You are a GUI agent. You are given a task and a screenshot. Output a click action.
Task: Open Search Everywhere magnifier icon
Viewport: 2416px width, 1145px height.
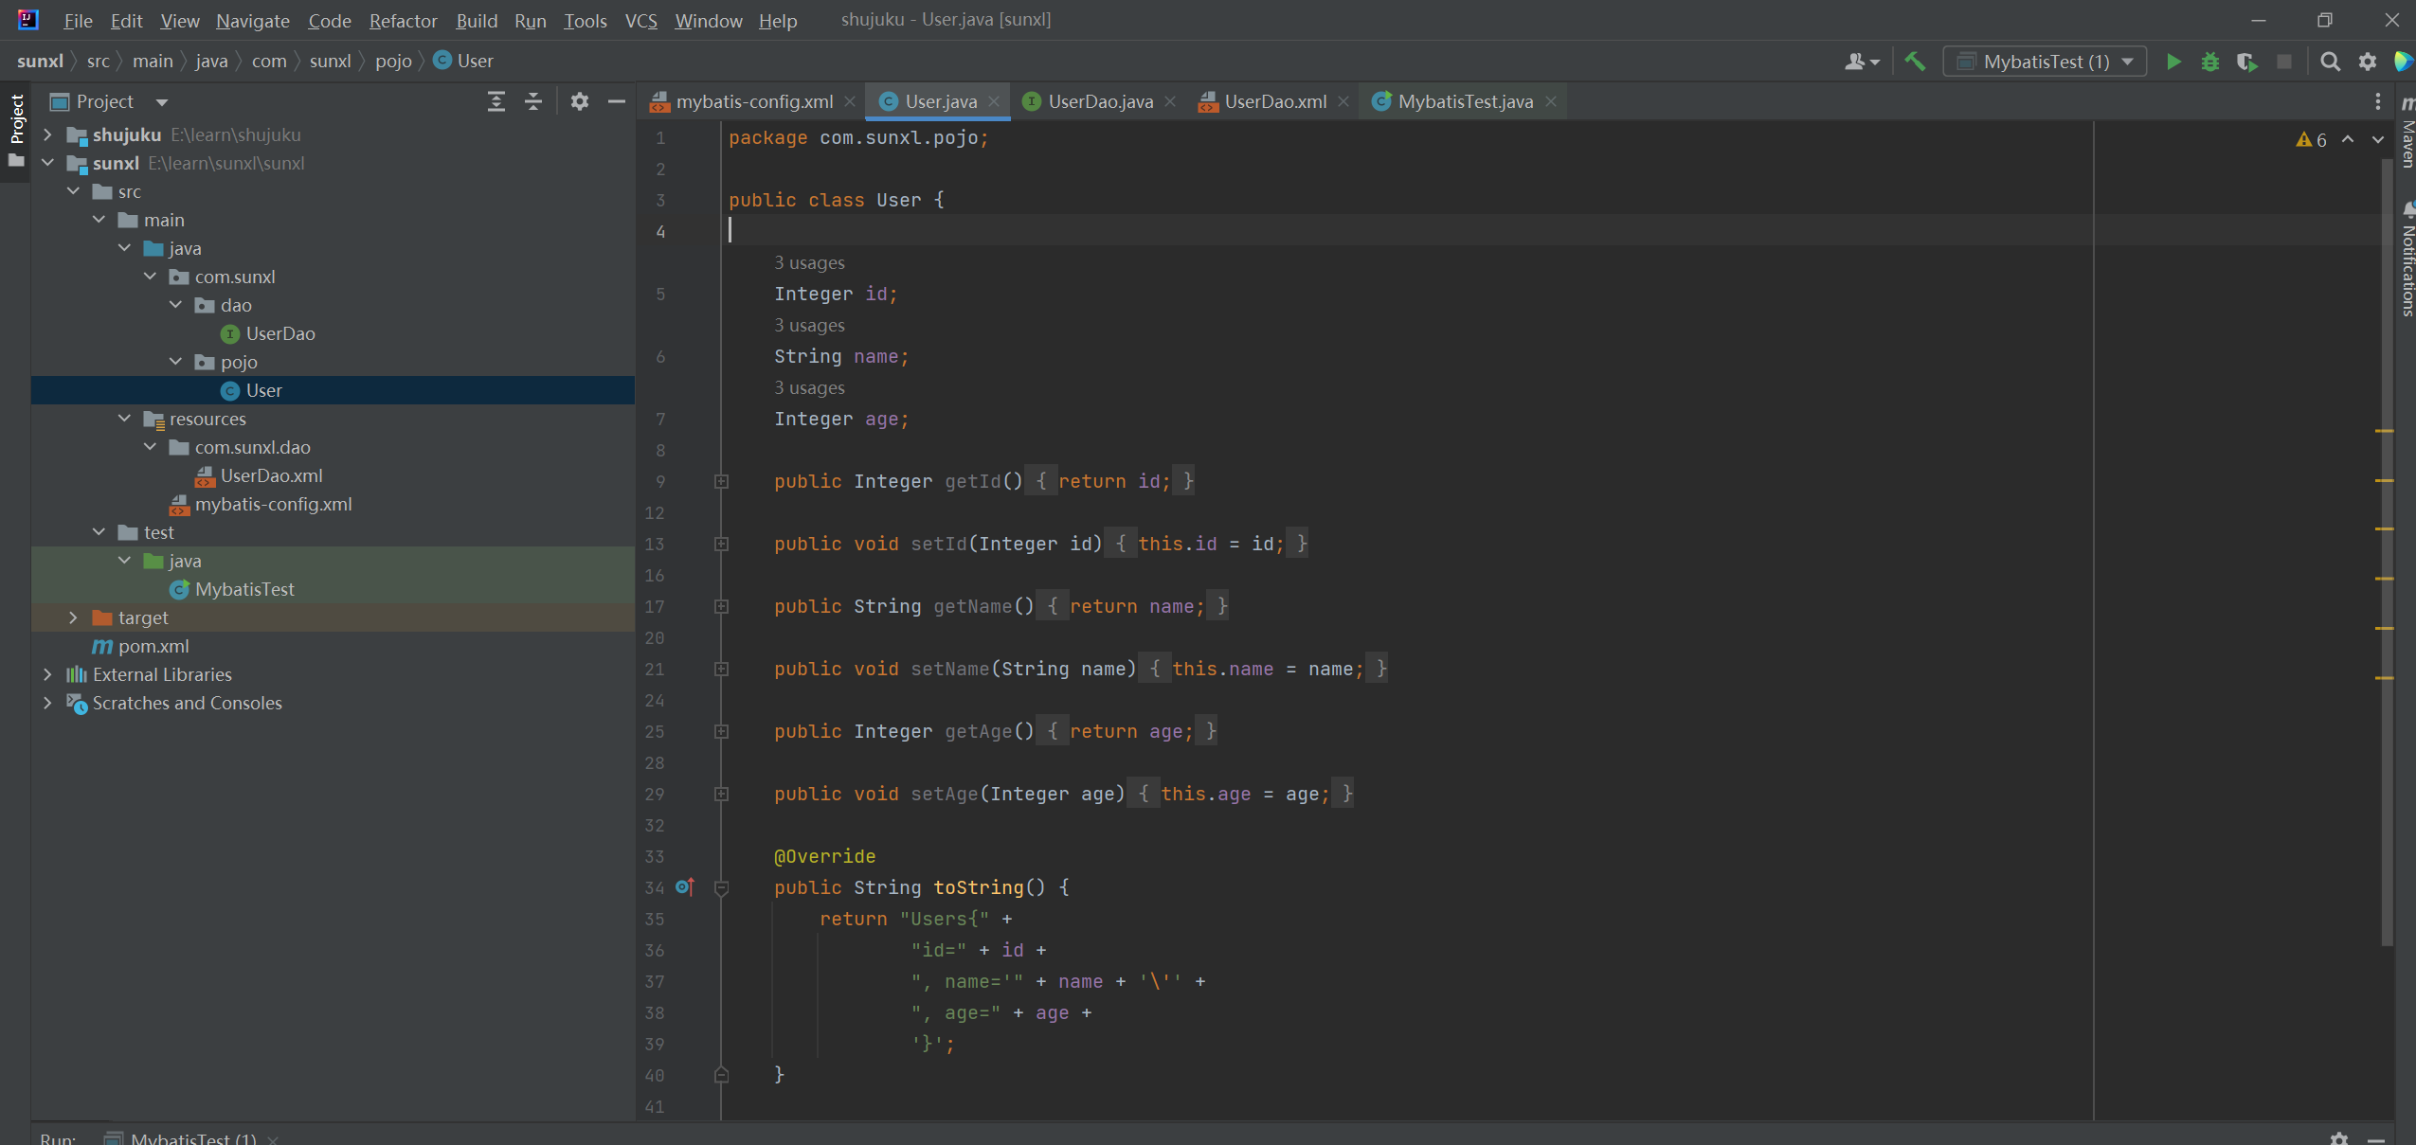point(2330,62)
